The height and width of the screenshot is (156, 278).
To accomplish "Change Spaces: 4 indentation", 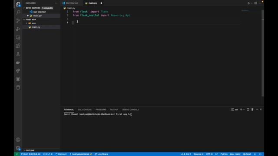I will tap(199, 154).
